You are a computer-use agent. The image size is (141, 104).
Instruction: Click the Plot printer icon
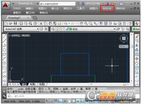tap(21, 24)
